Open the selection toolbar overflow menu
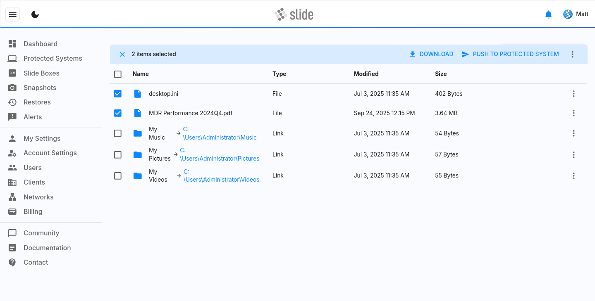This screenshot has height=301, width=595. (x=572, y=54)
